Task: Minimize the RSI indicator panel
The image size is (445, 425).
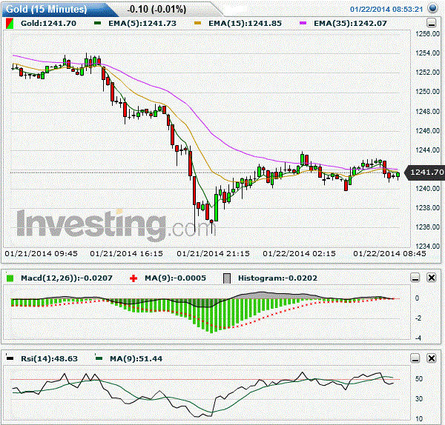Action: (415, 358)
